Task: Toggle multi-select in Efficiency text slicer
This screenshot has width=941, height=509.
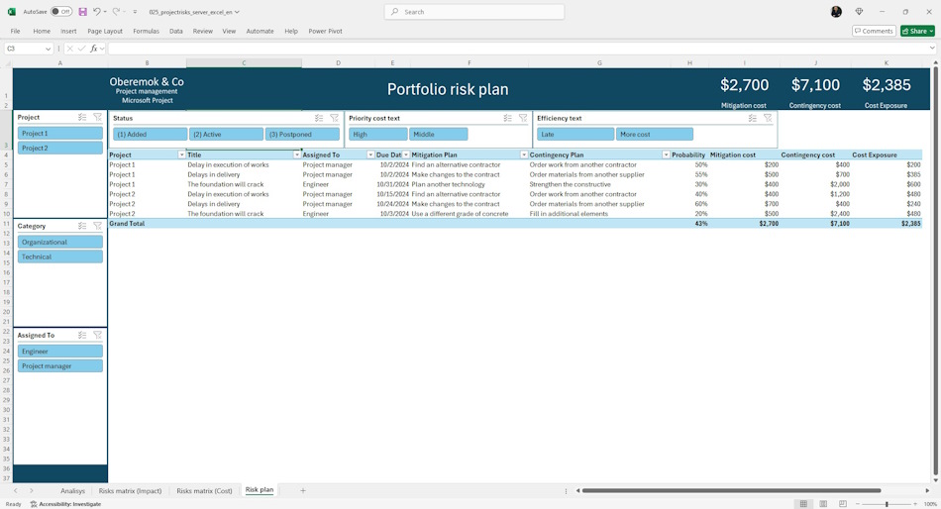Action: tap(753, 118)
